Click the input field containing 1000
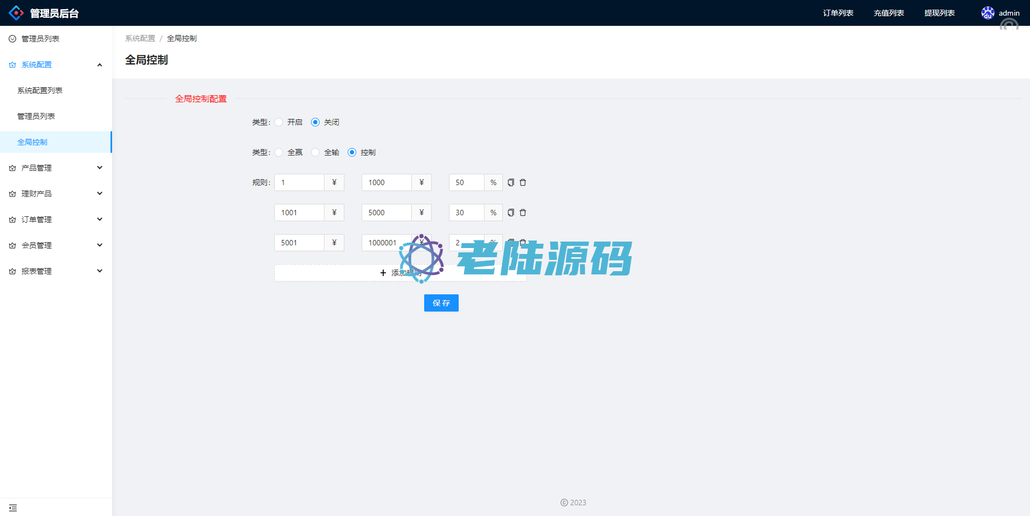Screen dimensions: 1030x516 386,182
